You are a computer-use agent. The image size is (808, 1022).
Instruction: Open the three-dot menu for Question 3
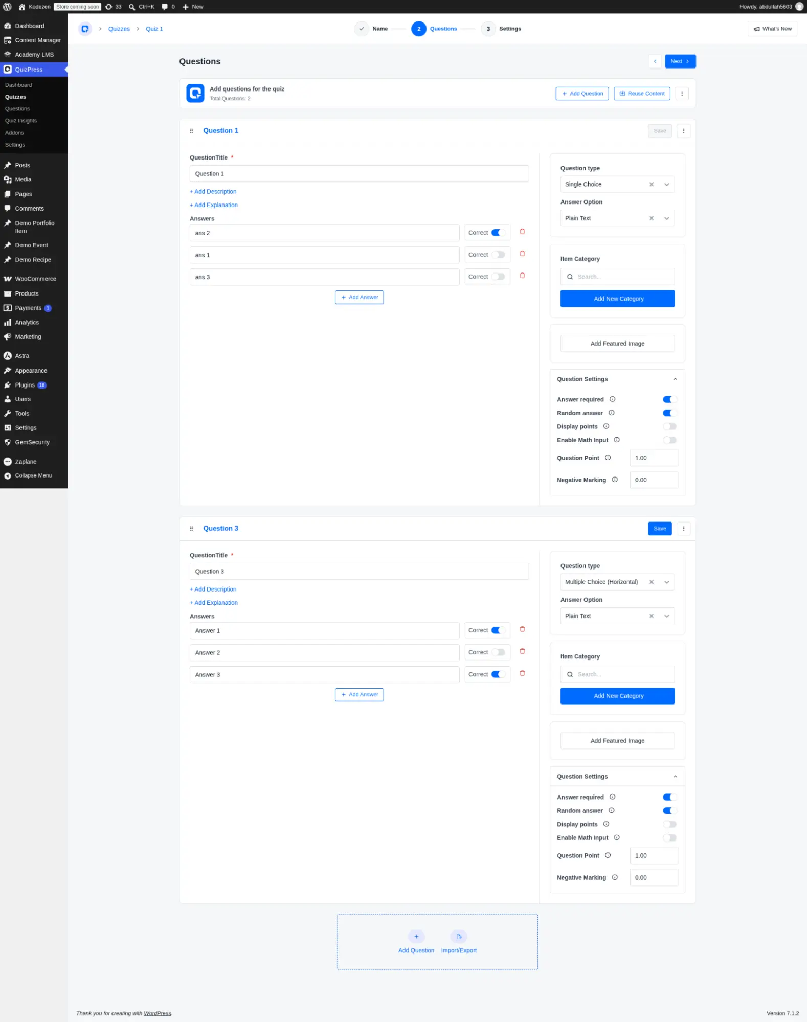(x=684, y=529)
